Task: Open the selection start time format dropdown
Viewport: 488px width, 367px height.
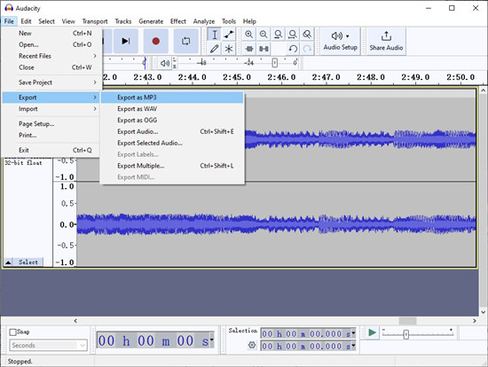Action: [x=353, y=333]
